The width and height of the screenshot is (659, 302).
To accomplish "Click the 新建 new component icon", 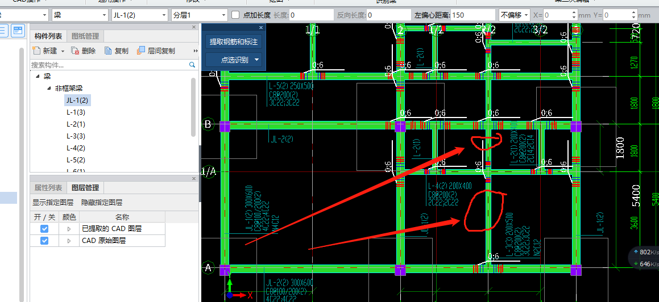I will (x=36, y=51).
